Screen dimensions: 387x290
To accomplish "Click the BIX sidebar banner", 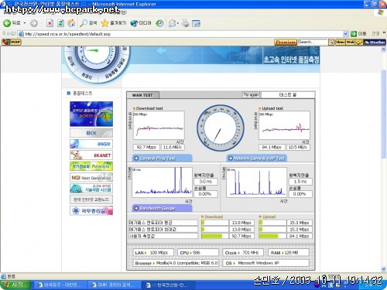I will click(x=91, y=133).
